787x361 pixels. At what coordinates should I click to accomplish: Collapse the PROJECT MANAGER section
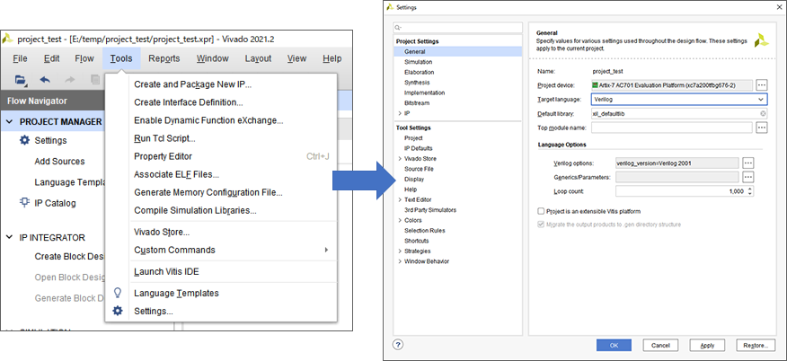pos(10,122)
